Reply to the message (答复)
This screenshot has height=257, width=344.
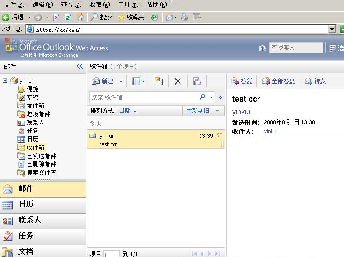pyautogui.click(x=241, y=81)
